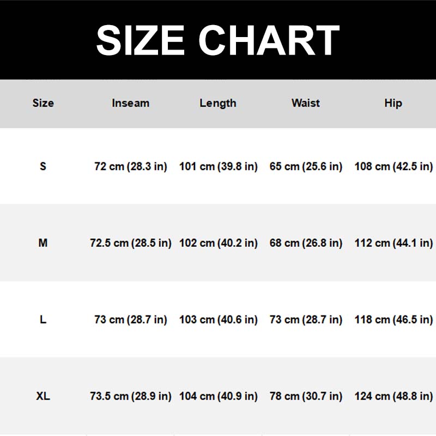436x436 pixels.
Task: Click the 78 cm (30.7 in) waist cell
Action: point(306,396)
